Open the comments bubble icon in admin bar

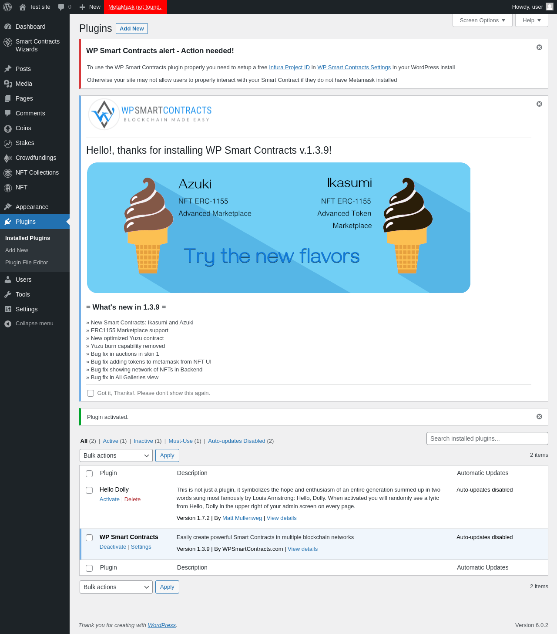point(61,7)
